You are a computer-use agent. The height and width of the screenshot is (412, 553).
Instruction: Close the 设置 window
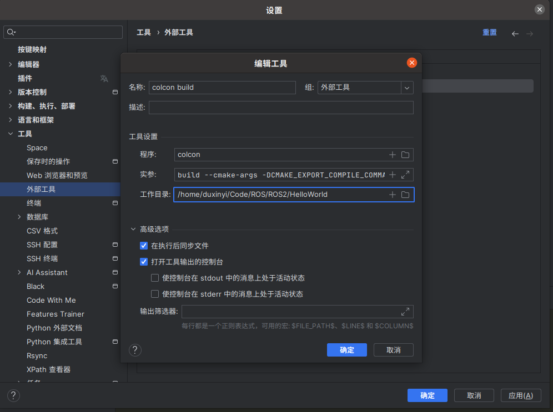point(539,9)
